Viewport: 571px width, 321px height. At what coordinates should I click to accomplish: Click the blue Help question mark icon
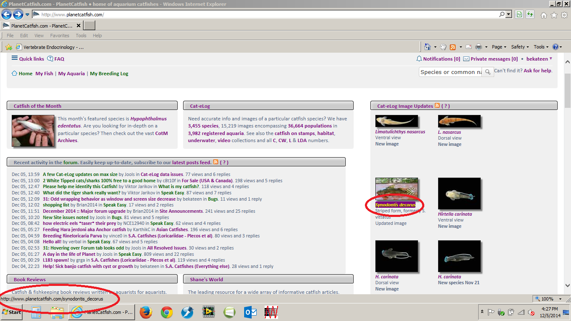pos(556,47)
